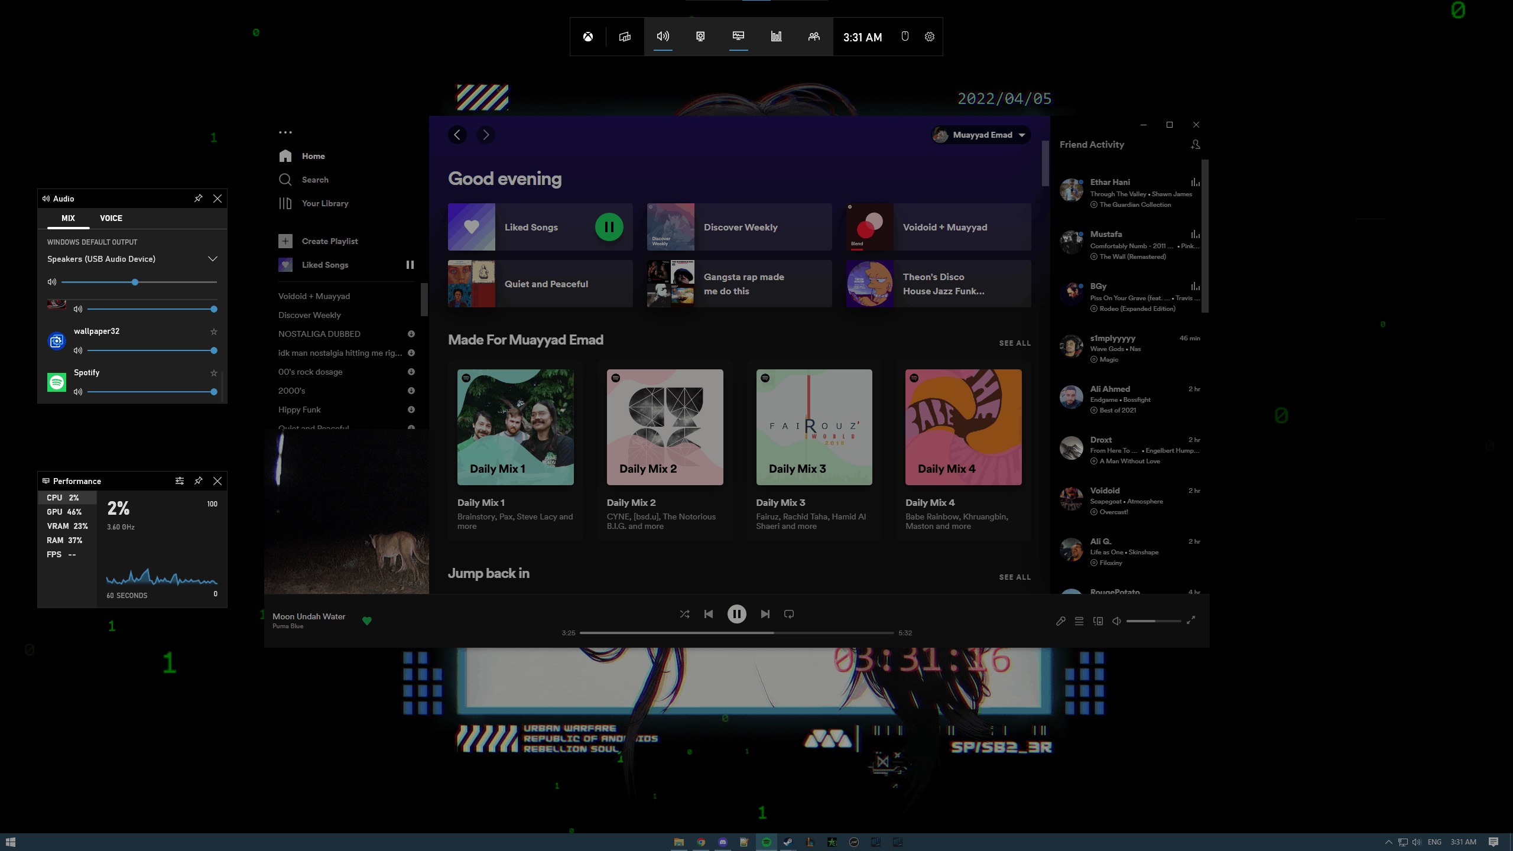
Task: Open the Spotify play queue icon
Action: coord(1079,621)
